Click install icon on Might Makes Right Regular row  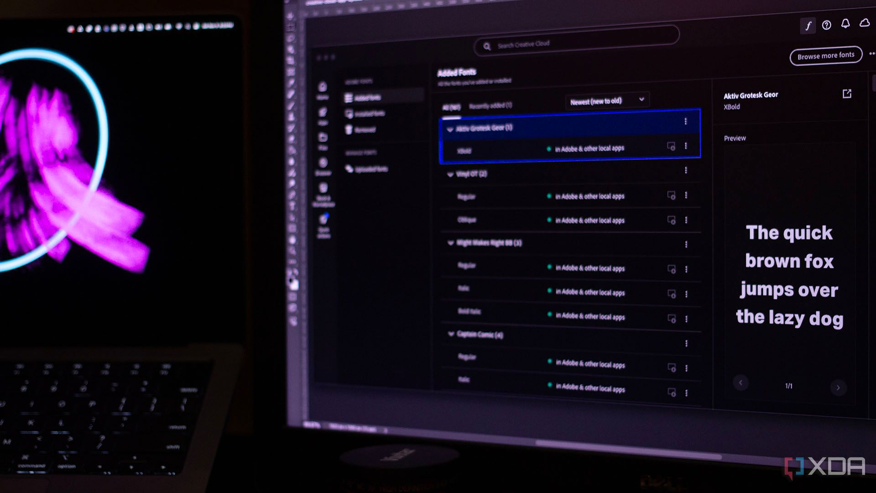[x=672, y=269]
